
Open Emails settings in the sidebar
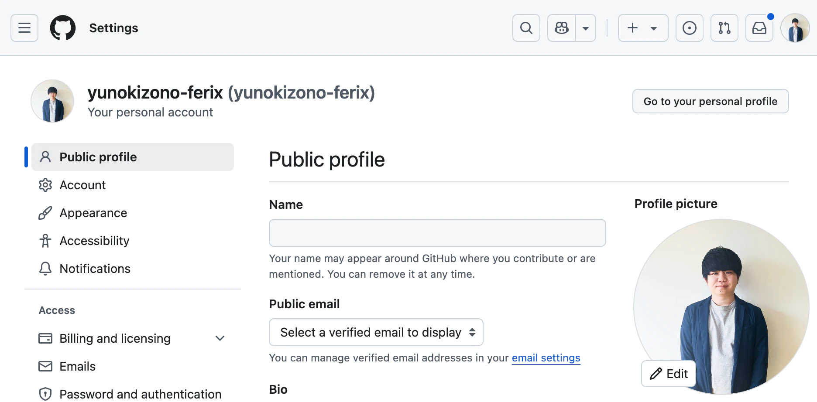(133, 366)
